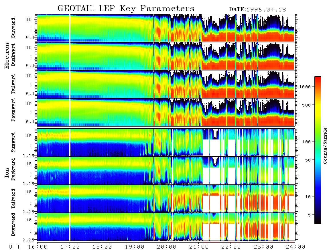Click the 22:00 time tick label

231,247
